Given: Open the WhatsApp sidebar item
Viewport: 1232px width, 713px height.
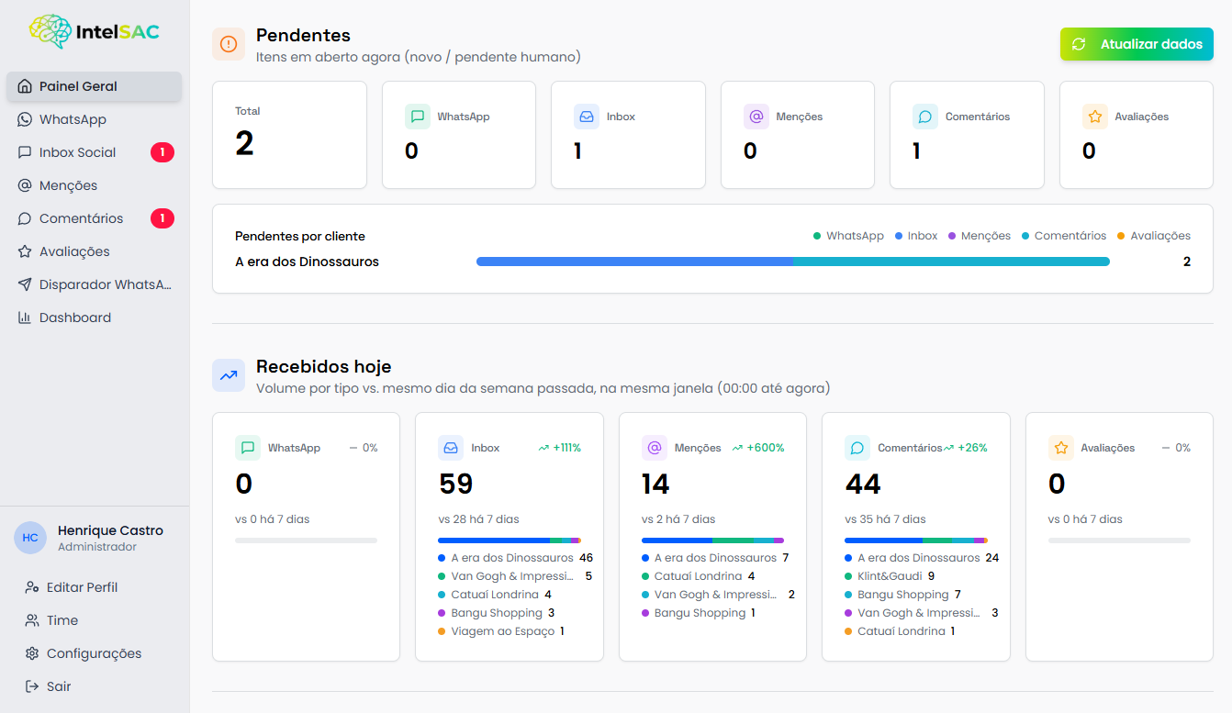Looking at the screenshot, I should (95, 119).
